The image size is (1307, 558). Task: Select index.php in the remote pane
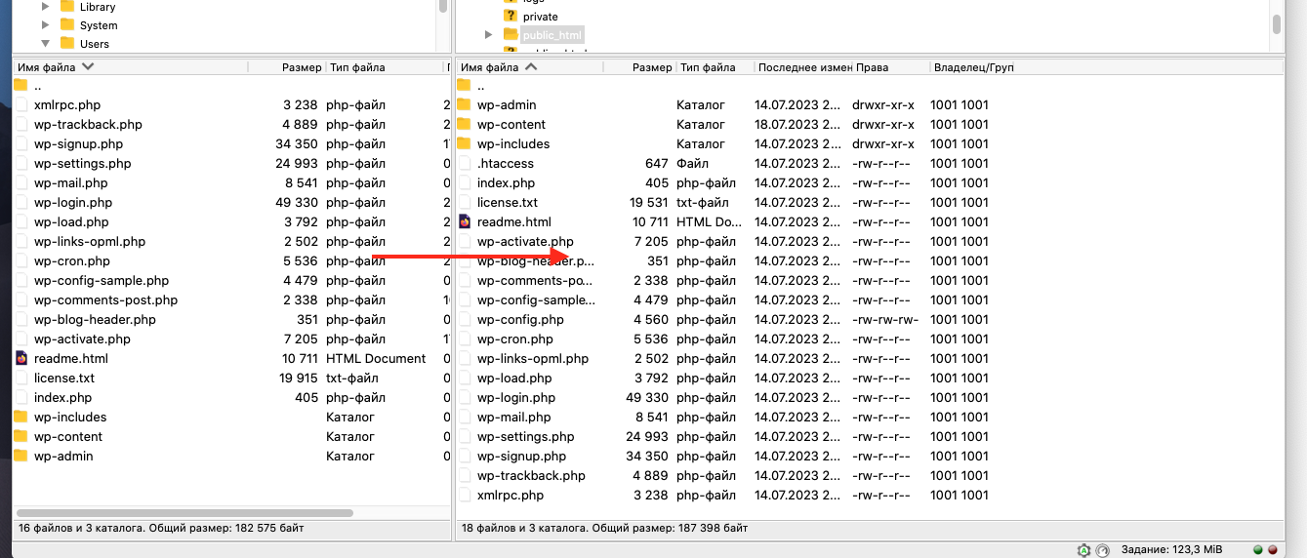coord(506,182)
